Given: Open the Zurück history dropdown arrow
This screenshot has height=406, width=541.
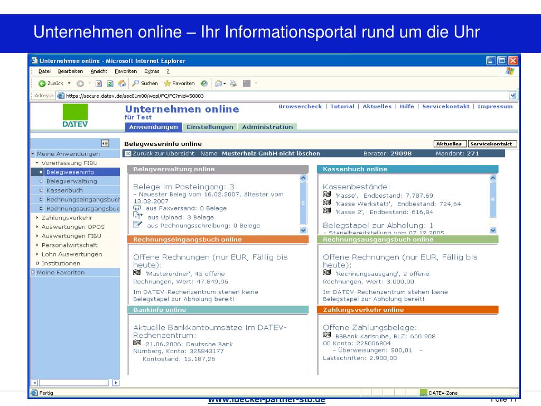Looking at the screenshot, I should point(69,84).
